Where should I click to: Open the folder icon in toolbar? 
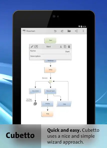coord(69,31)
